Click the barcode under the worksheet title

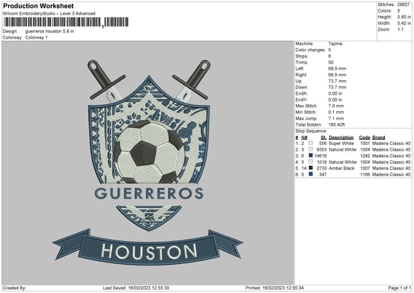[x=66, y=22]
